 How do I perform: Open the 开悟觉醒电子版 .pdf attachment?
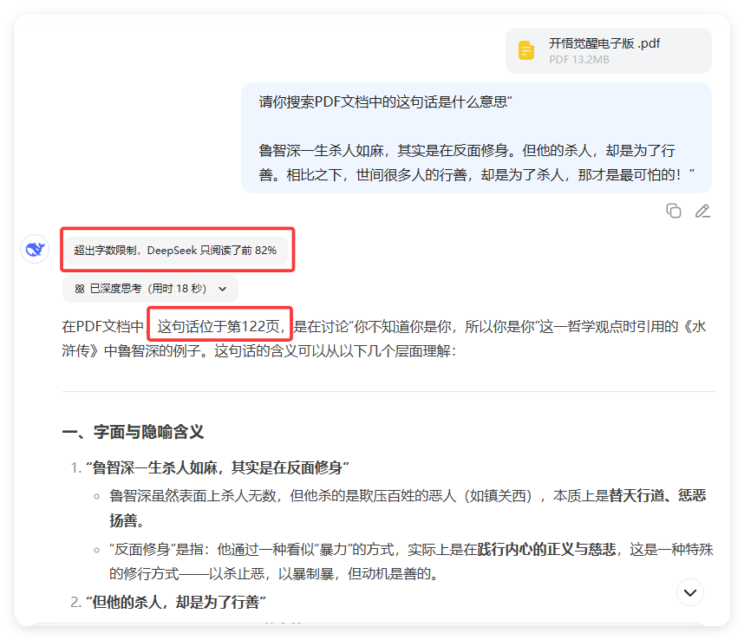tap(609, 51)
